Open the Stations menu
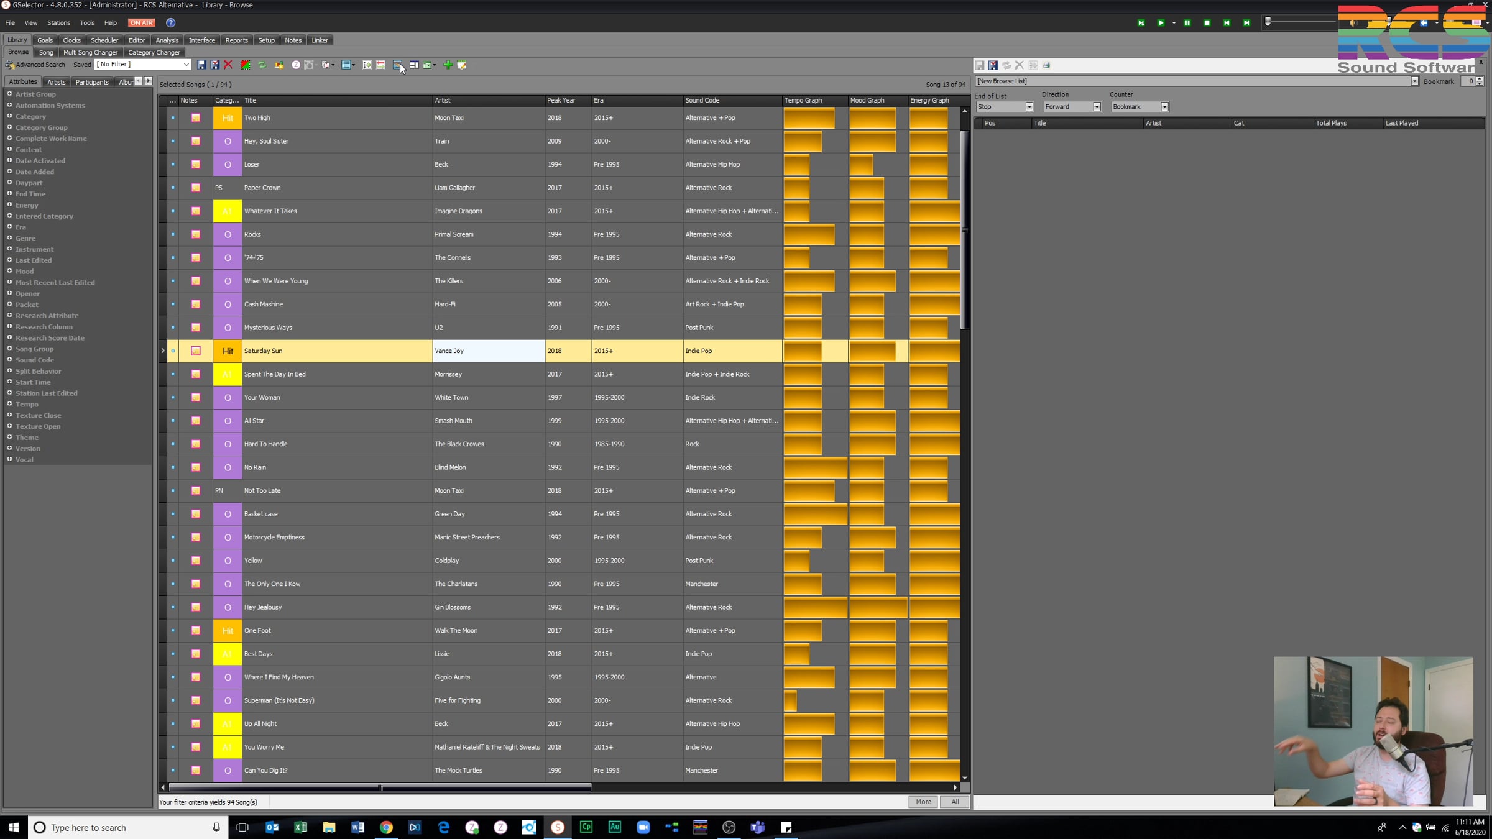This screenshot has height=839, width=1492. click(x=58, y=22)
